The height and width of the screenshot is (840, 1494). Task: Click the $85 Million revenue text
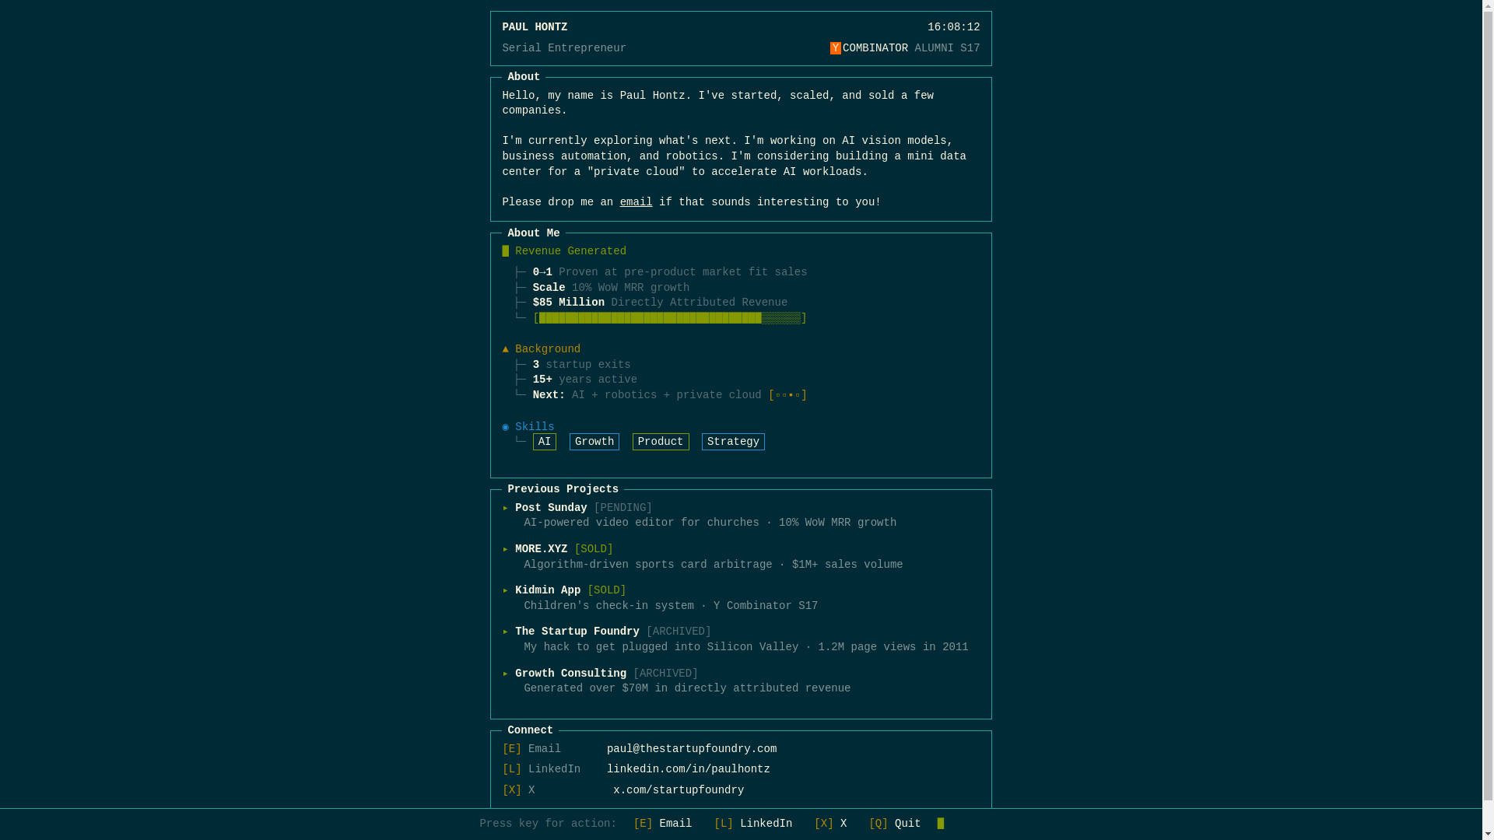pyautogui.click(x=568, y=303)
